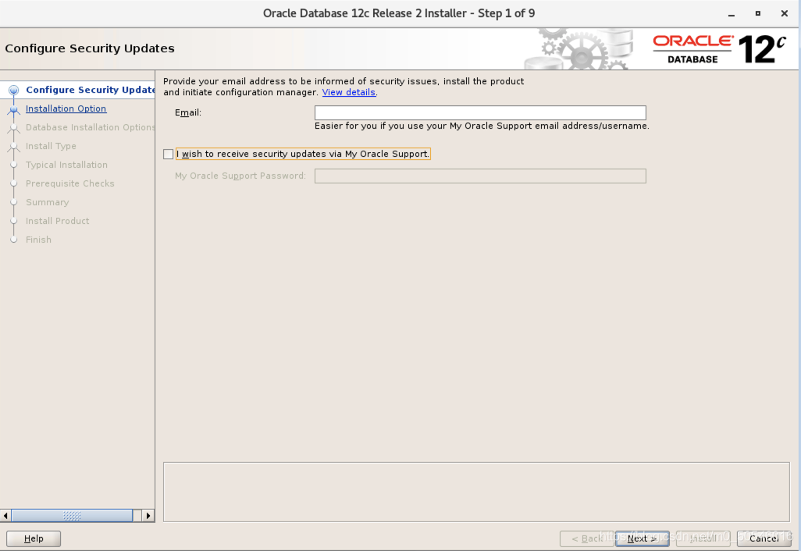801x551 pixels.
Task: Click the Finish step label
Action: pyautogui.click(x=39, y=240)
